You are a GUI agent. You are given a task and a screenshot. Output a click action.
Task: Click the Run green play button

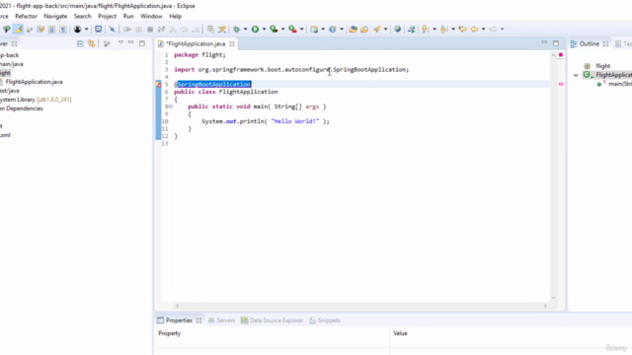[255, 29]
